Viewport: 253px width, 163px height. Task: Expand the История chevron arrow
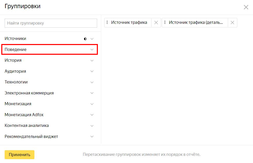click(92, 61)
